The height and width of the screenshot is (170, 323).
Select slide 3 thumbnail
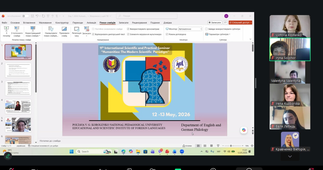18,88
